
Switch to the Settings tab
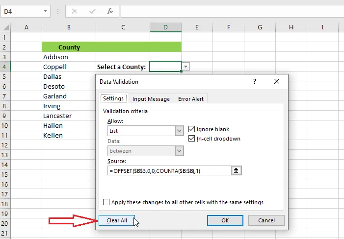tap(113, 98)
